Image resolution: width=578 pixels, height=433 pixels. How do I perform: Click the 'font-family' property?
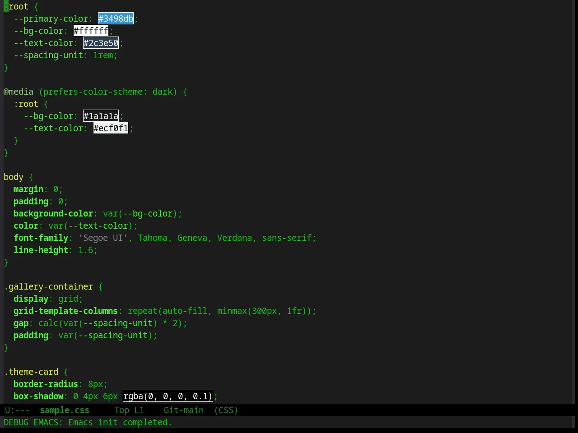[41, 238]
